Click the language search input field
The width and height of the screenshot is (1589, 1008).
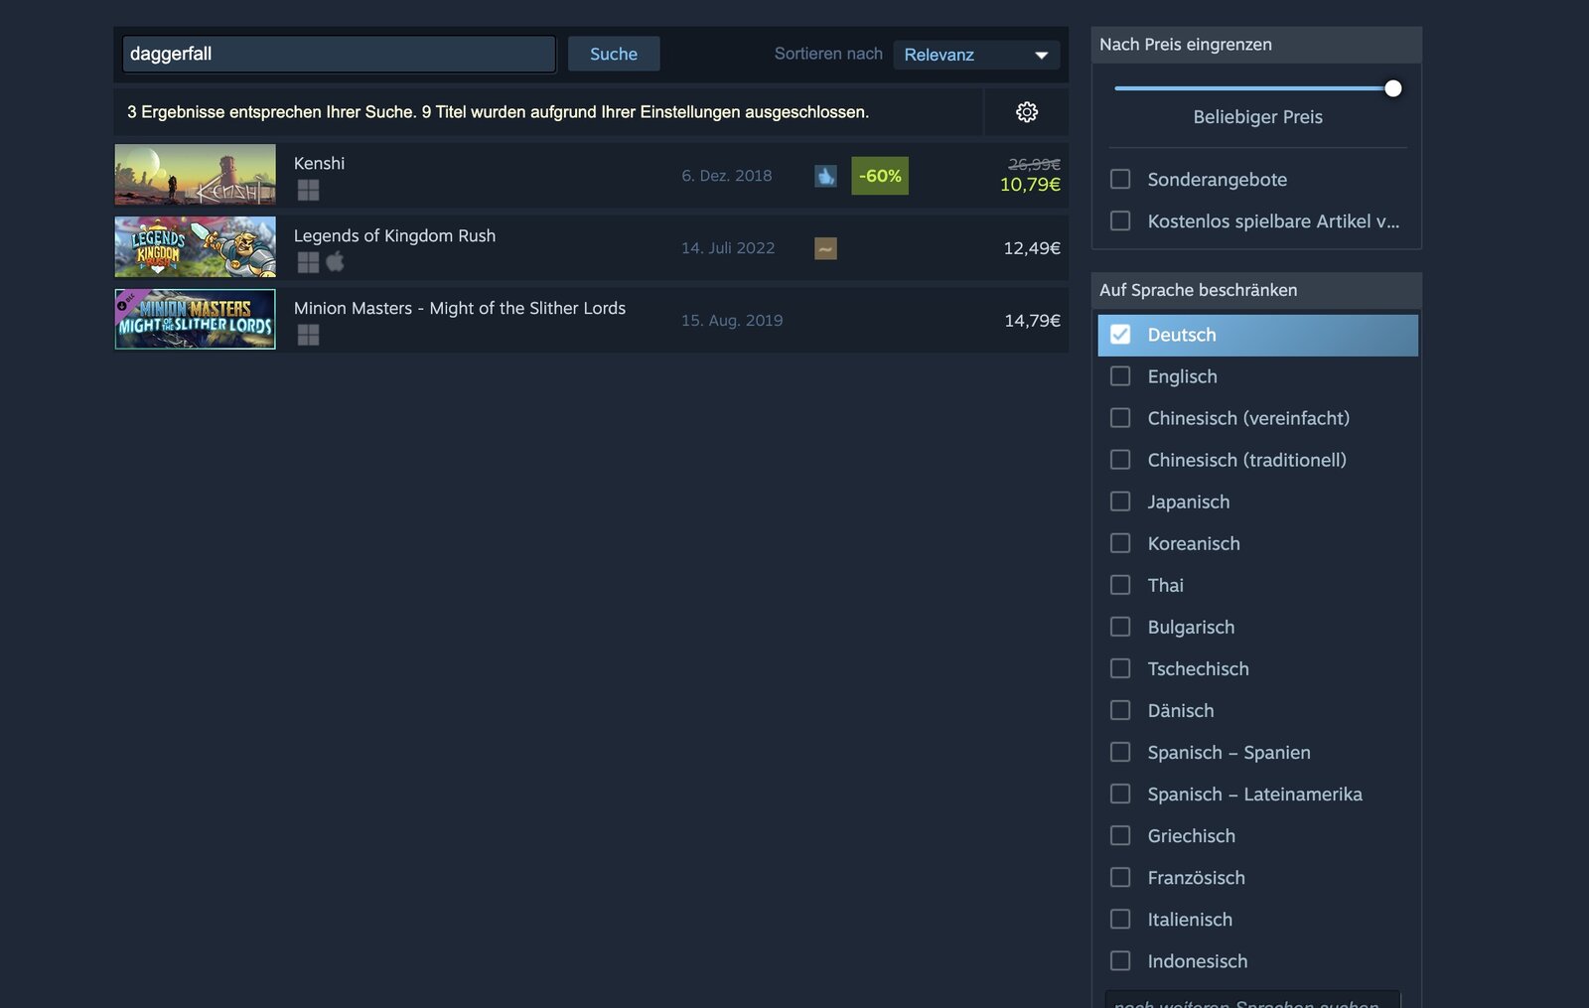pos(1252,999)
